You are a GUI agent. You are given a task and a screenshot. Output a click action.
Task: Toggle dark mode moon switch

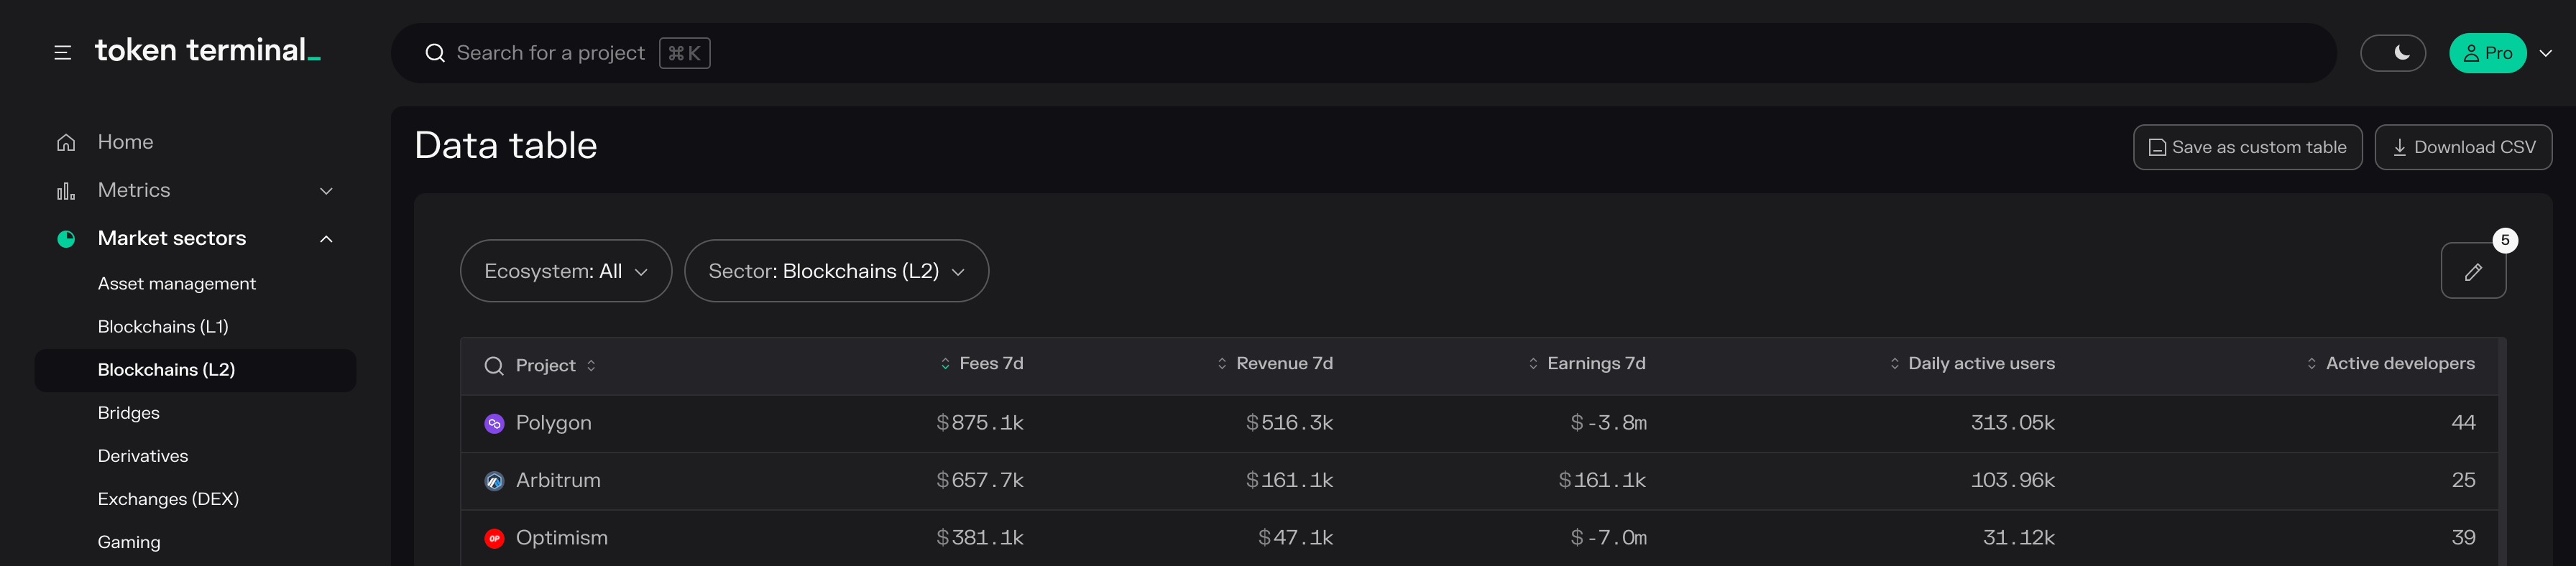pos(2392,53)
